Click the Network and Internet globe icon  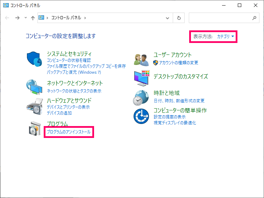34,87
